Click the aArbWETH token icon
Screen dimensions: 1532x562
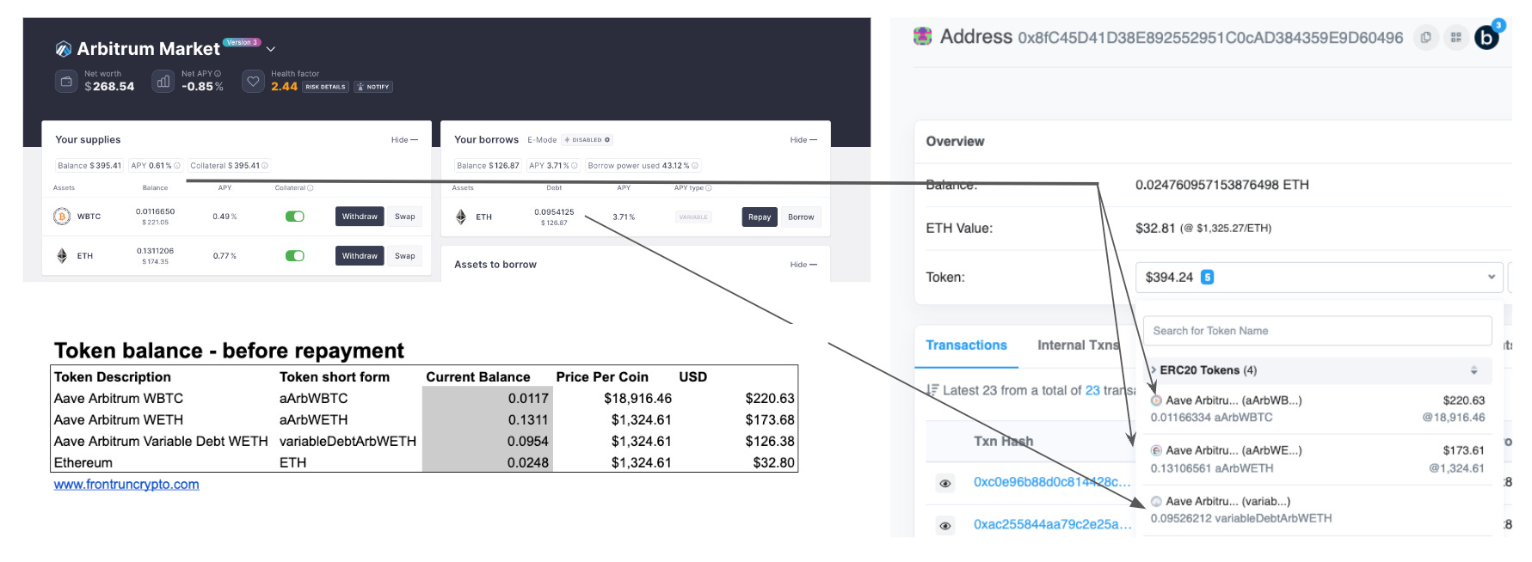point(1156,450)
